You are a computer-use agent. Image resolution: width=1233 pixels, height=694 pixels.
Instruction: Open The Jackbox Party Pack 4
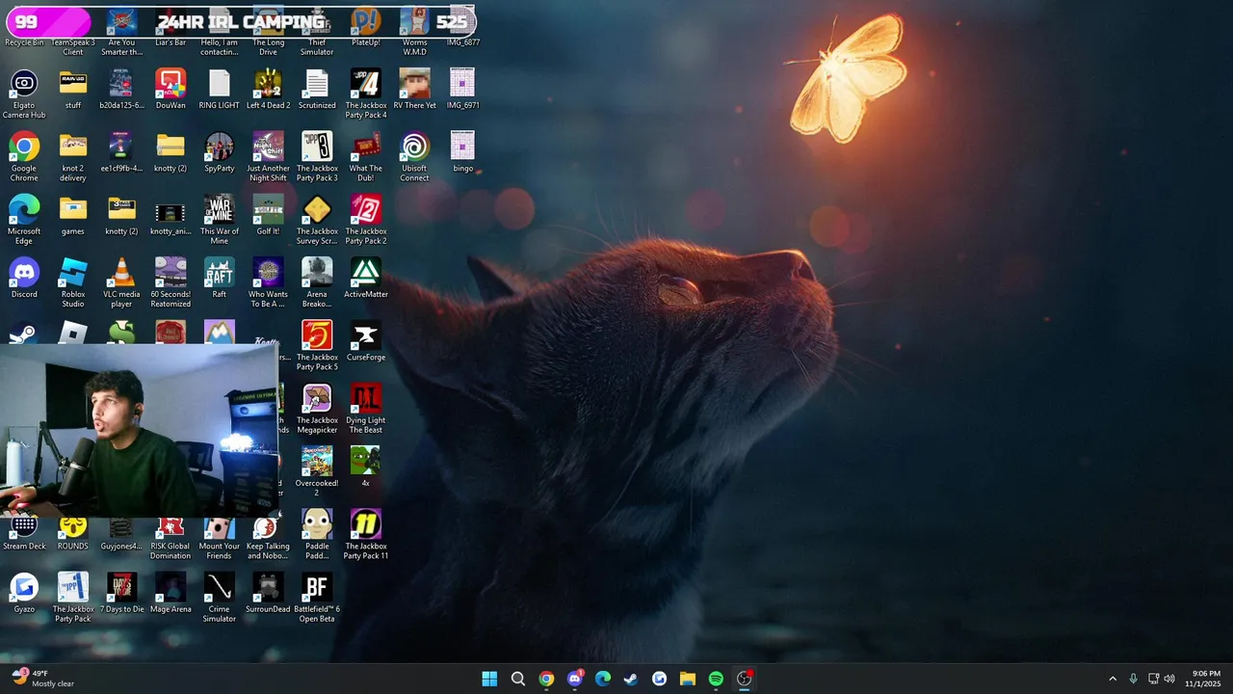[366, 93]
